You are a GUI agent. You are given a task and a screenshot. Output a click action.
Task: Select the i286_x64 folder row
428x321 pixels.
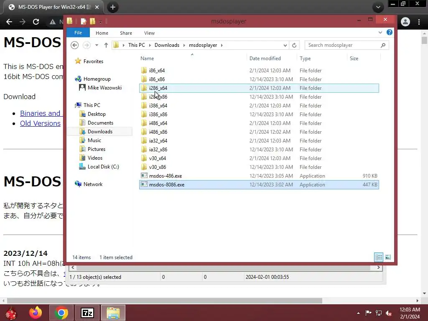pos(259,88)
